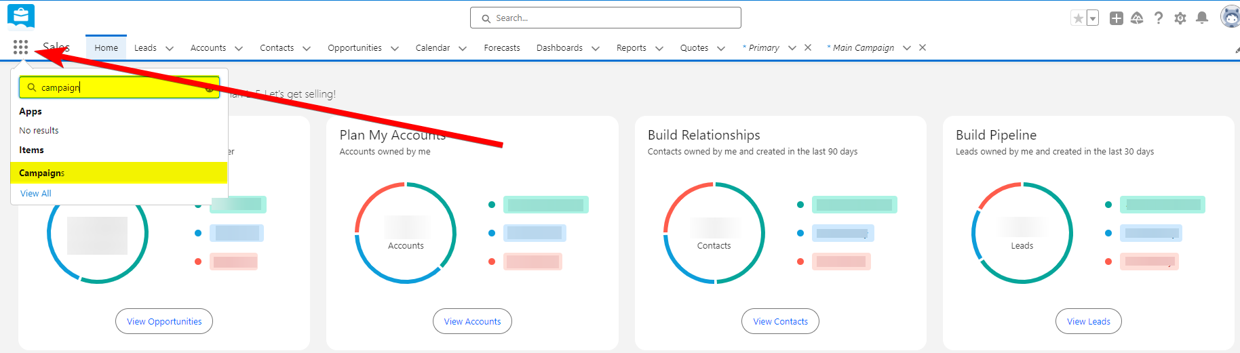
Task: Close the Primary workspace tab
Action: [x=808, y=47]
